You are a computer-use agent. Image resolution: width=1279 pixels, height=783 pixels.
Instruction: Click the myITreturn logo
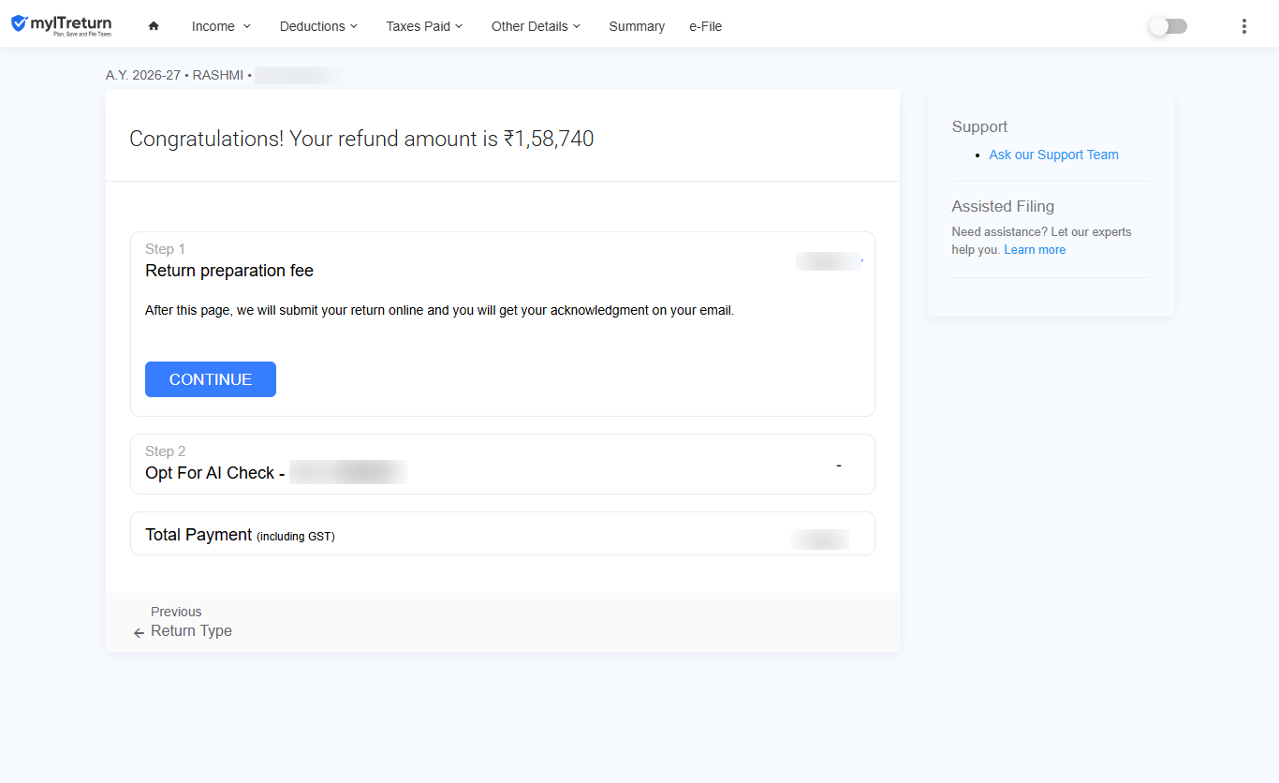61,25
